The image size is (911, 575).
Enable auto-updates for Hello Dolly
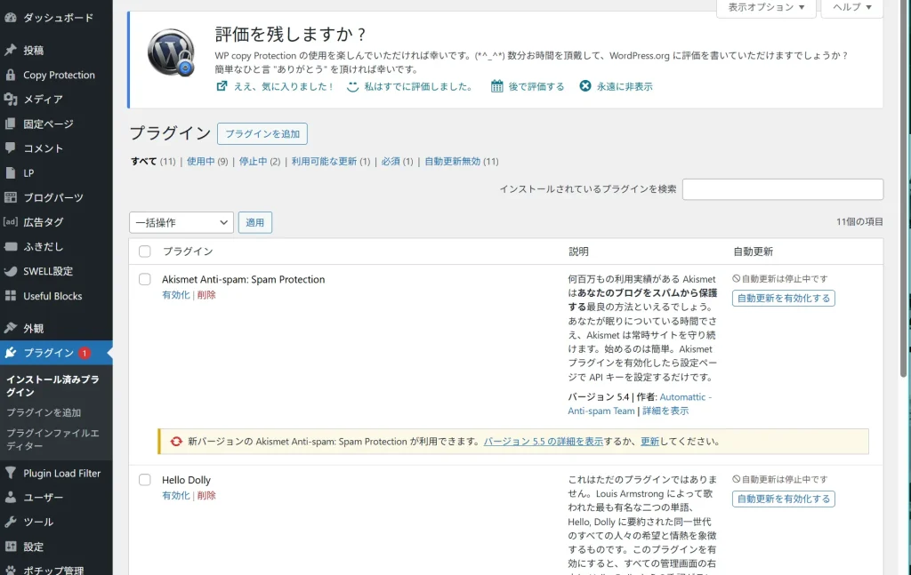click(x=783, y=499)
